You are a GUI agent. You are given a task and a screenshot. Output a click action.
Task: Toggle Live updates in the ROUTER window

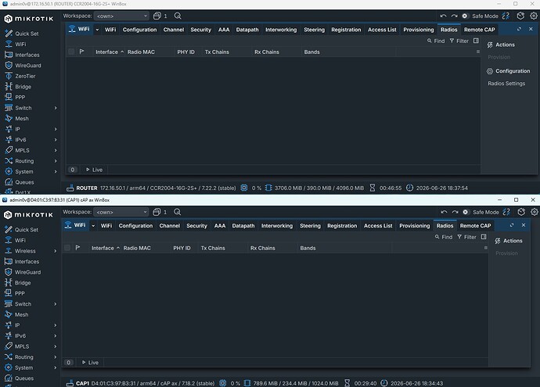[x=94, y=170]
